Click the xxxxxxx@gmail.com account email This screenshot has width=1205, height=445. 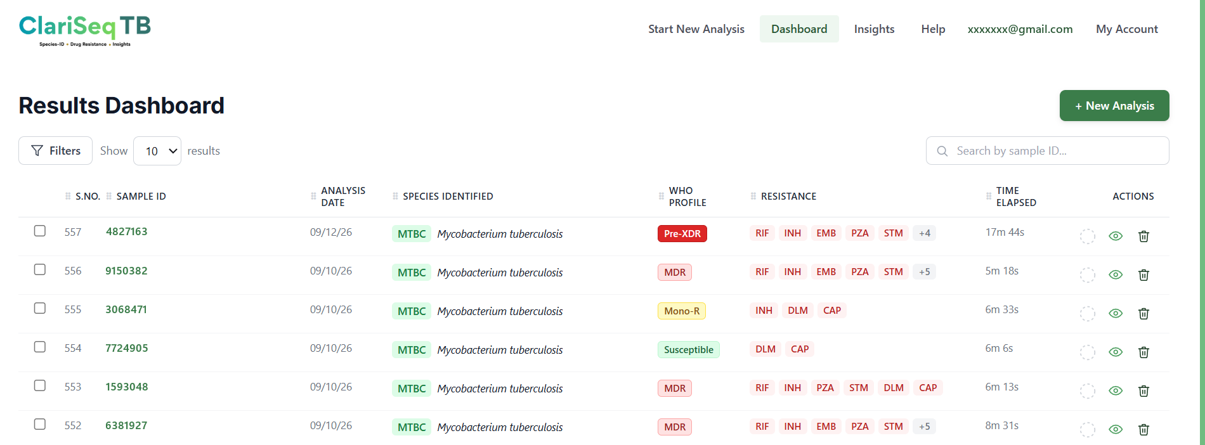point(1020,29)
